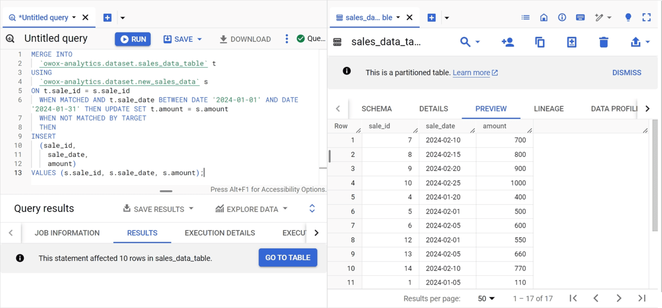Open the EXPLORE DATA dropdown
Viewport: 662px width, 308px height.
[x=252, y=209]
